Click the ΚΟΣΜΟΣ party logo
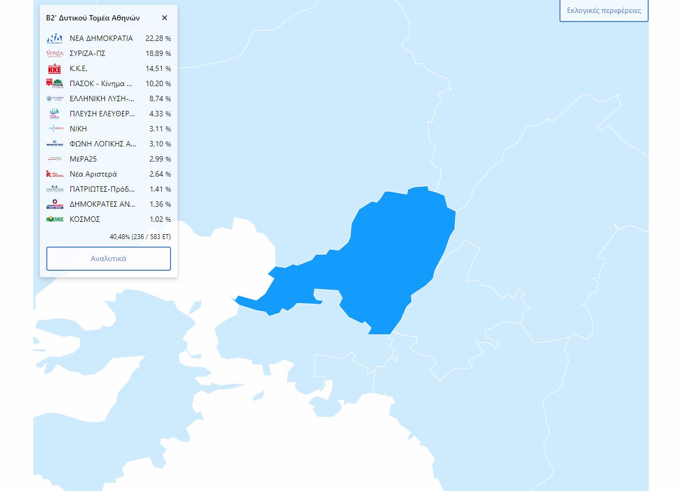This screenshot has width=681, height=491. (55, 220)
